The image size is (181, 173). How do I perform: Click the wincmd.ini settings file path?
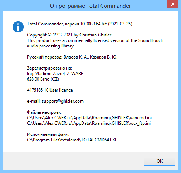pyautogui.click(x=89, y=118)
